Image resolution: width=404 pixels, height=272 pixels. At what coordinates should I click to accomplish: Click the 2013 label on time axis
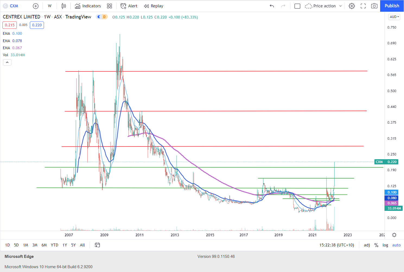[x=175, y=235]
